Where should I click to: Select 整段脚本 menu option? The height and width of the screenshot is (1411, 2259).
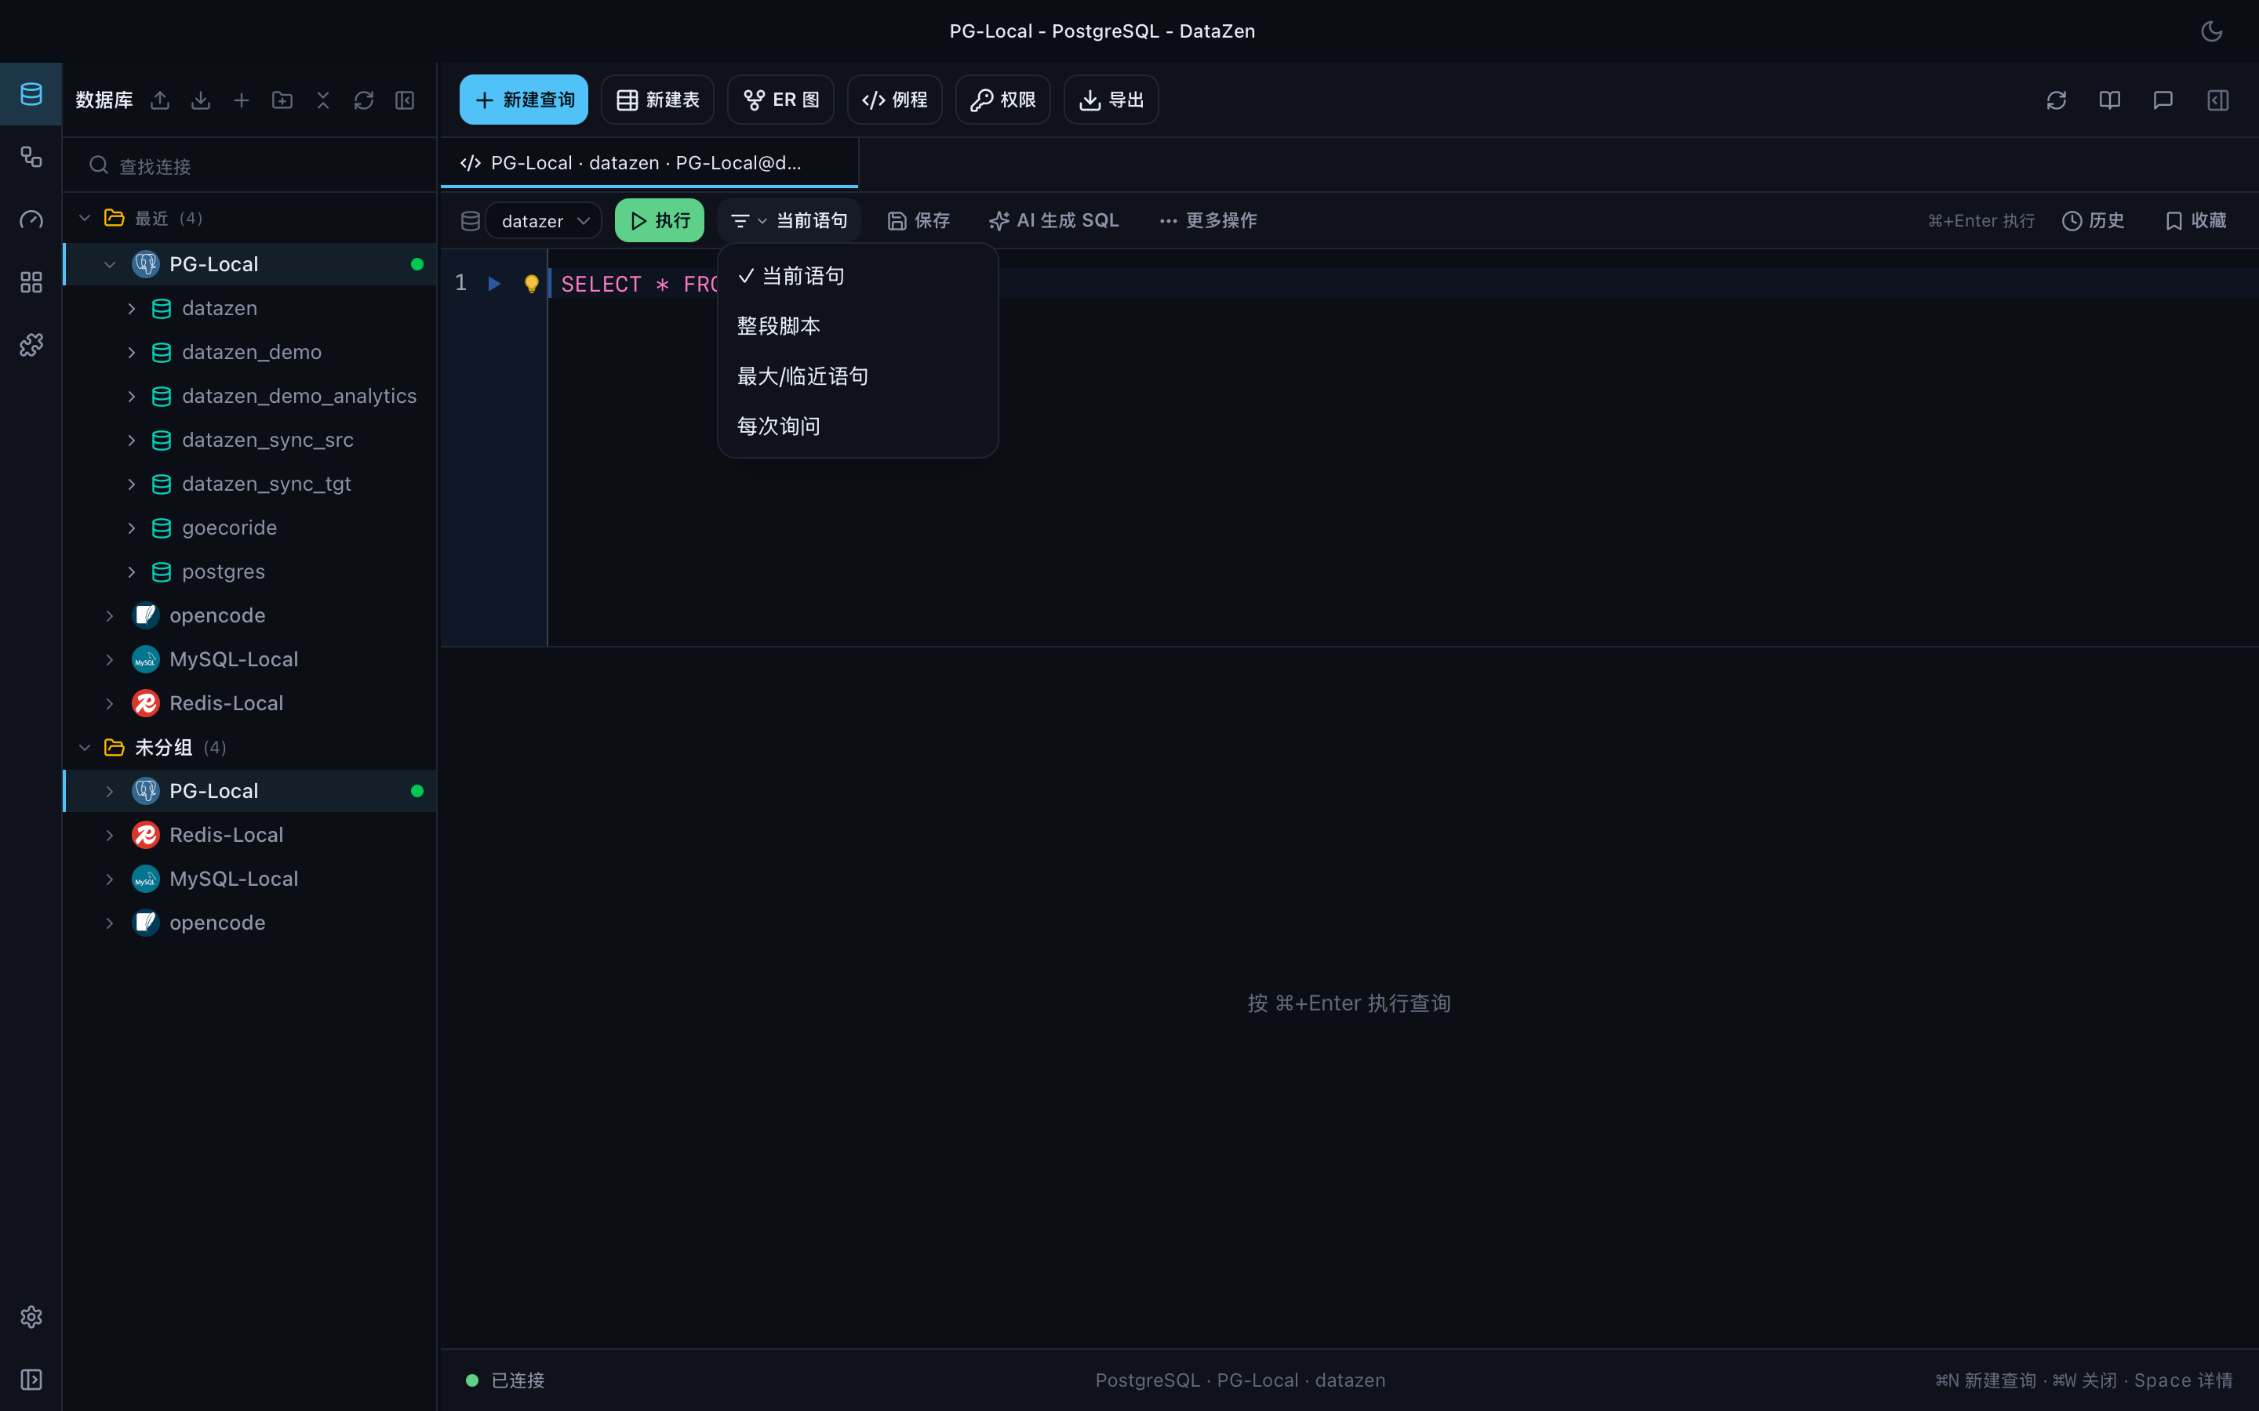point(857,325)
